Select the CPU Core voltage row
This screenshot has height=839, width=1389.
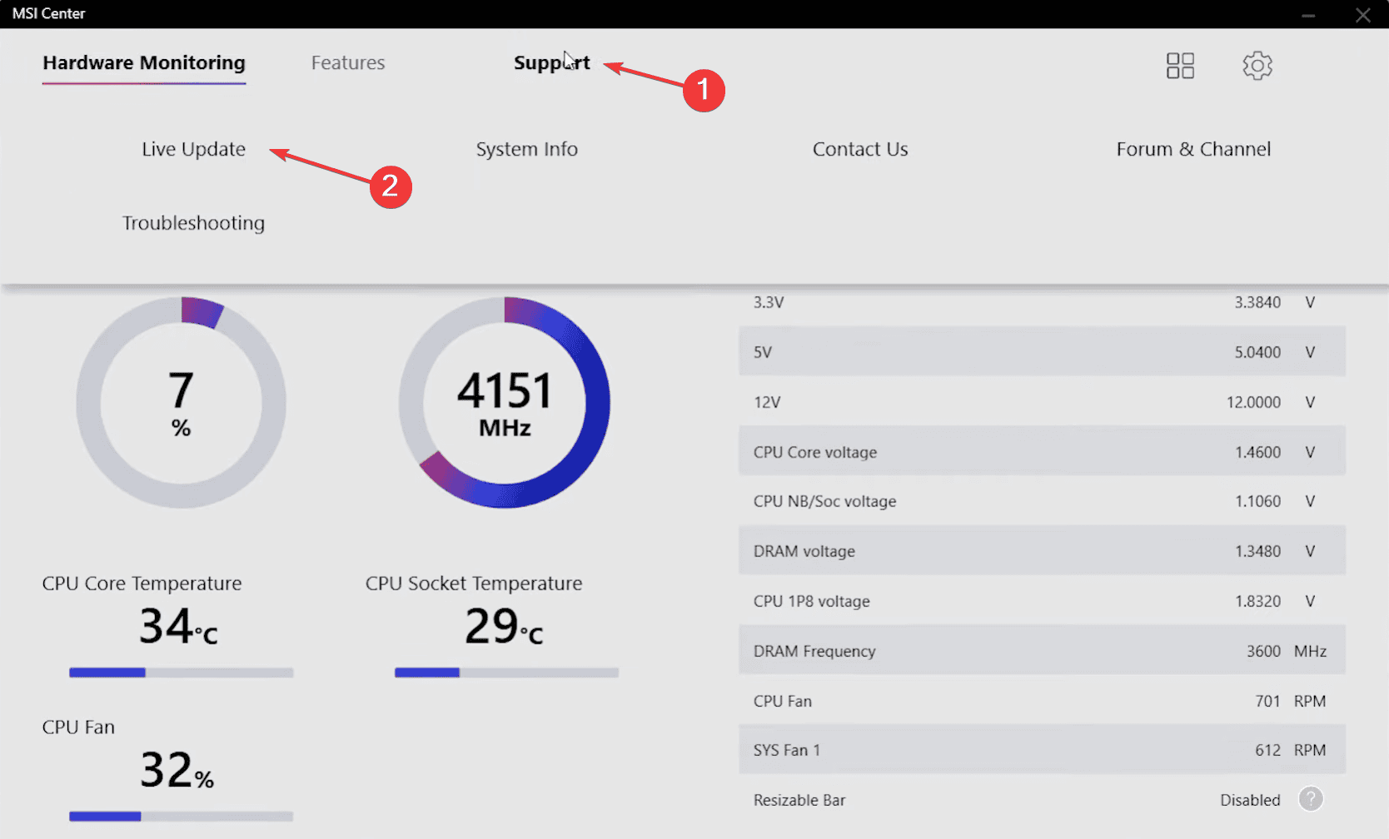(x=1042, y=451)
